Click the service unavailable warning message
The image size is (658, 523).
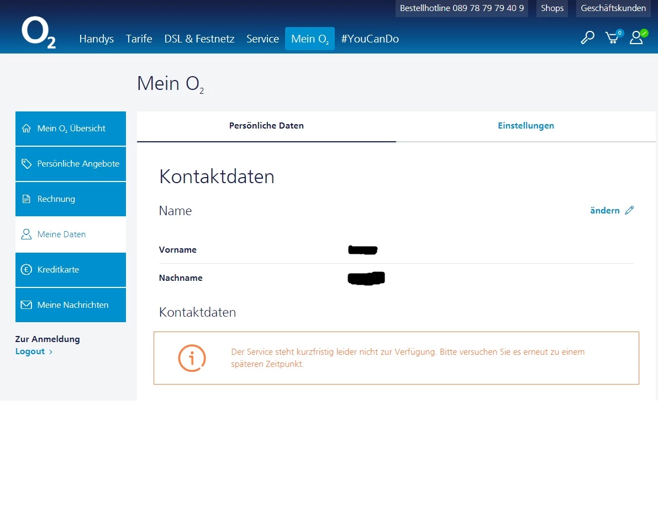coord(408,358)
